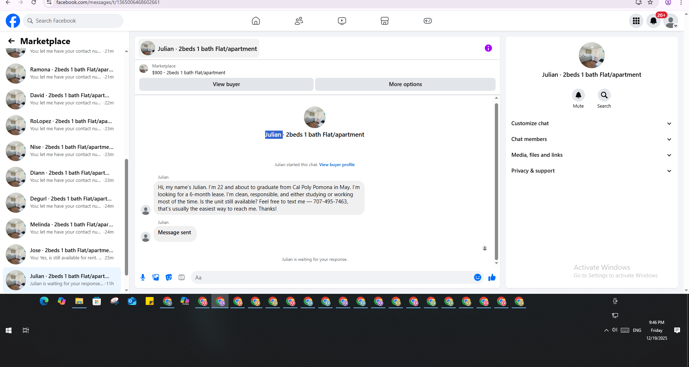Viewport: 689px width, 367px height.
Task: Choose a sticker icon
Action: click(x=169, y=277)
